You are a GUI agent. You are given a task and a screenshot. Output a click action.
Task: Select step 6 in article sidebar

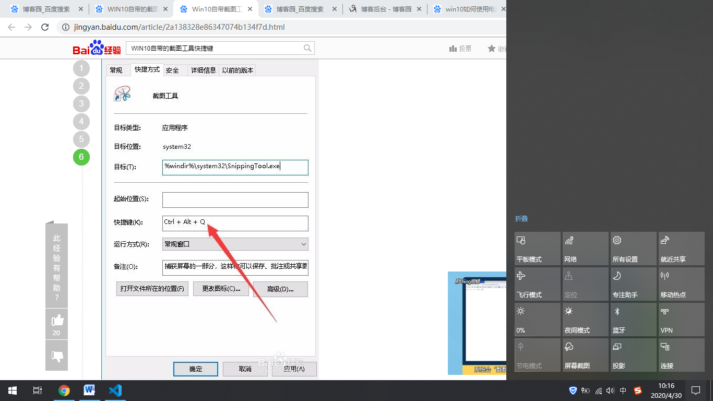coord(81,157)
